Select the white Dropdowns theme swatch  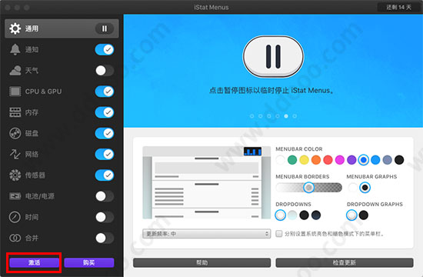click(280, 215)
